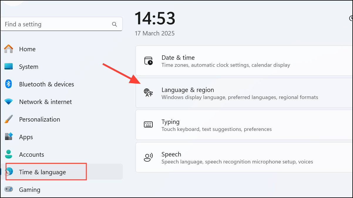Select System in the sidebar

click(62, 66)
